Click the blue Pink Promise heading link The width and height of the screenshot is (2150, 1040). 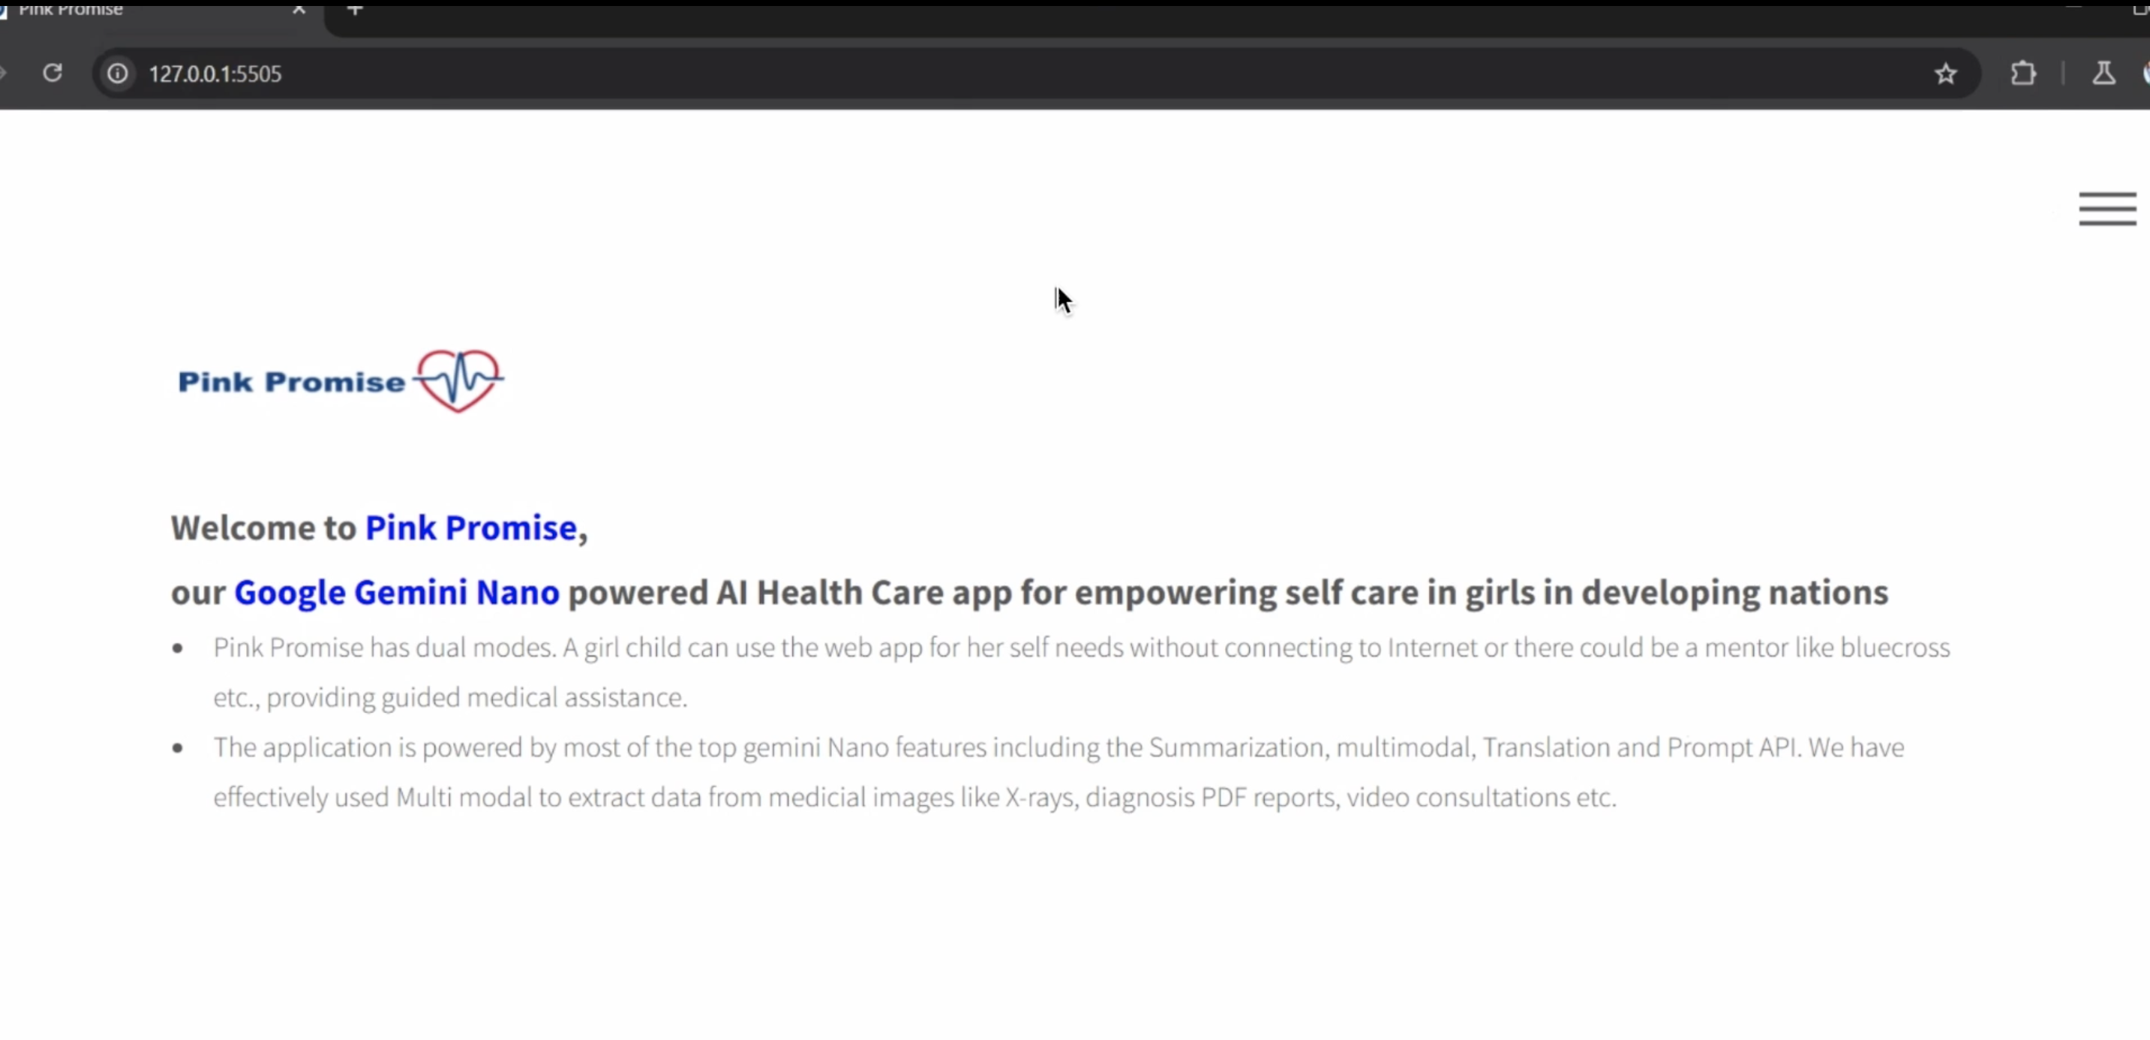470,528
